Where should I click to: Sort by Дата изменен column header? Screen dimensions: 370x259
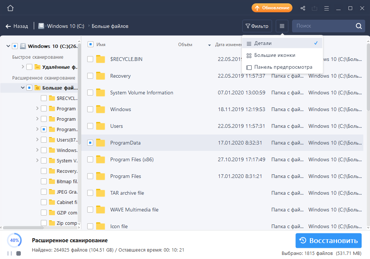tap(228, 45)
